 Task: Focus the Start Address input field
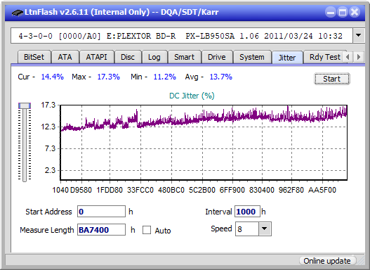pyautogui.click(x=102, y=212)
